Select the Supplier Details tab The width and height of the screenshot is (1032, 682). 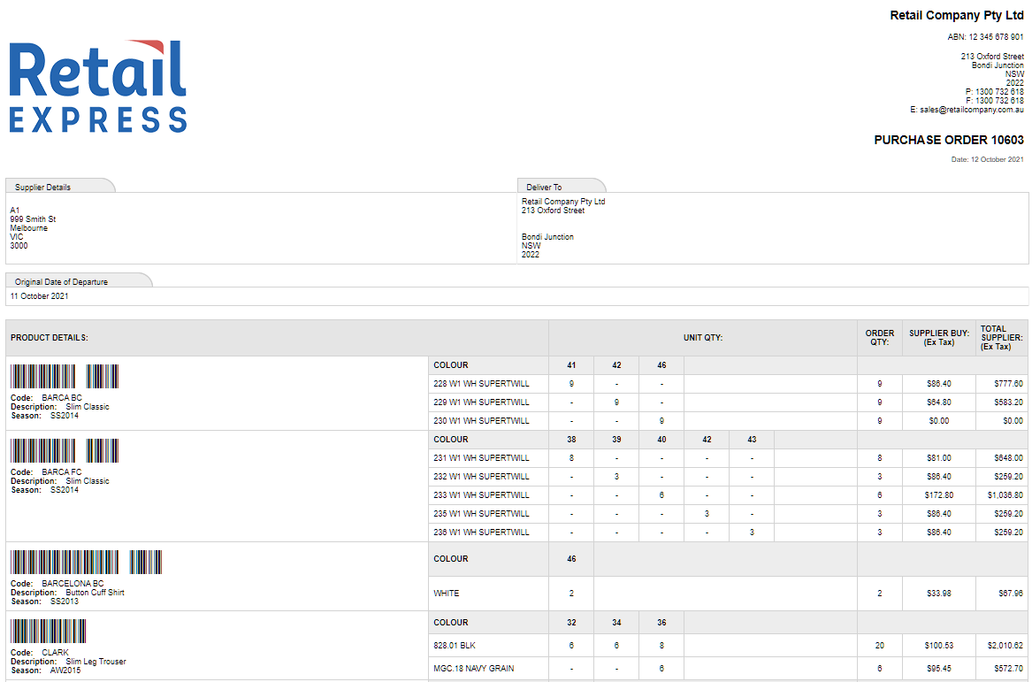click(59, 187)
